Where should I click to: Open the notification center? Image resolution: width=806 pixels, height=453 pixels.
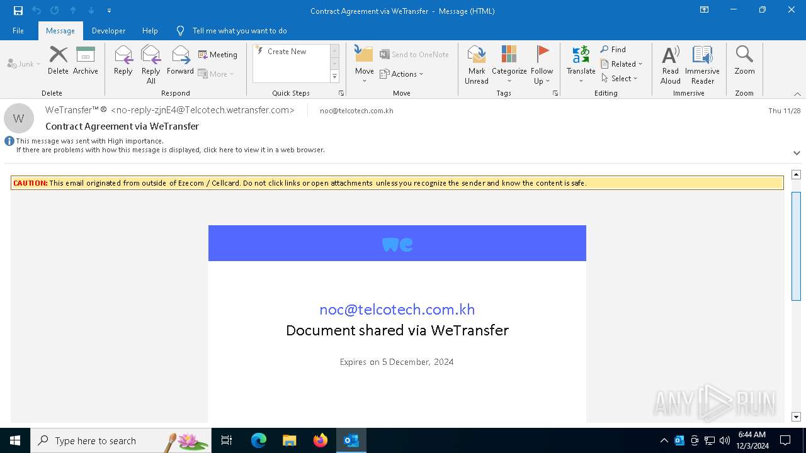coord(785,440)
